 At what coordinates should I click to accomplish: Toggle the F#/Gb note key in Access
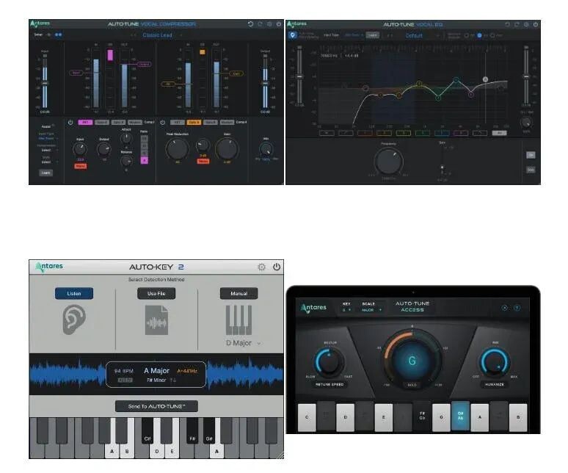point(422,416)
